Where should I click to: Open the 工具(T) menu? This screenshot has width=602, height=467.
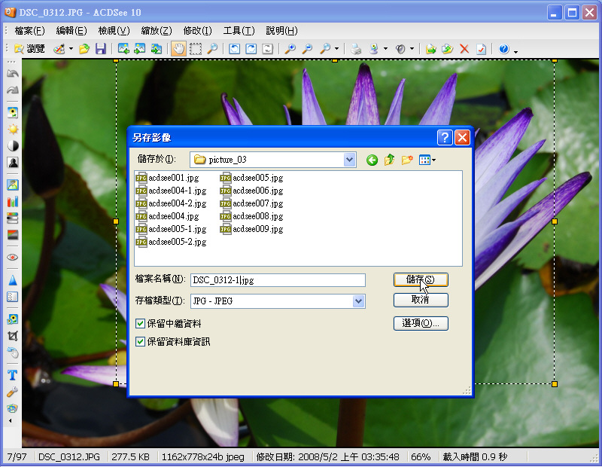pos(239,31)
